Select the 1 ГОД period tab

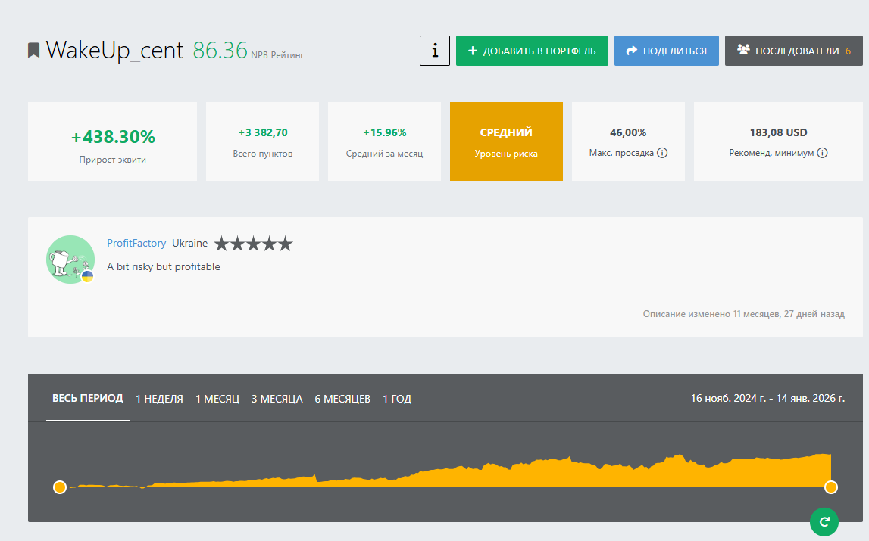[x=397, y=399]
